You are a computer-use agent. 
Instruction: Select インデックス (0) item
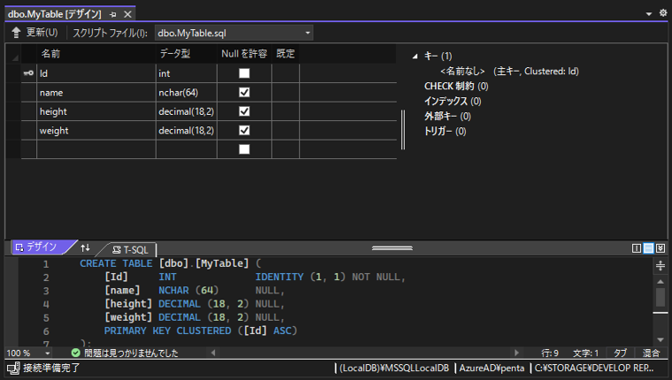[x=453, y=101]
